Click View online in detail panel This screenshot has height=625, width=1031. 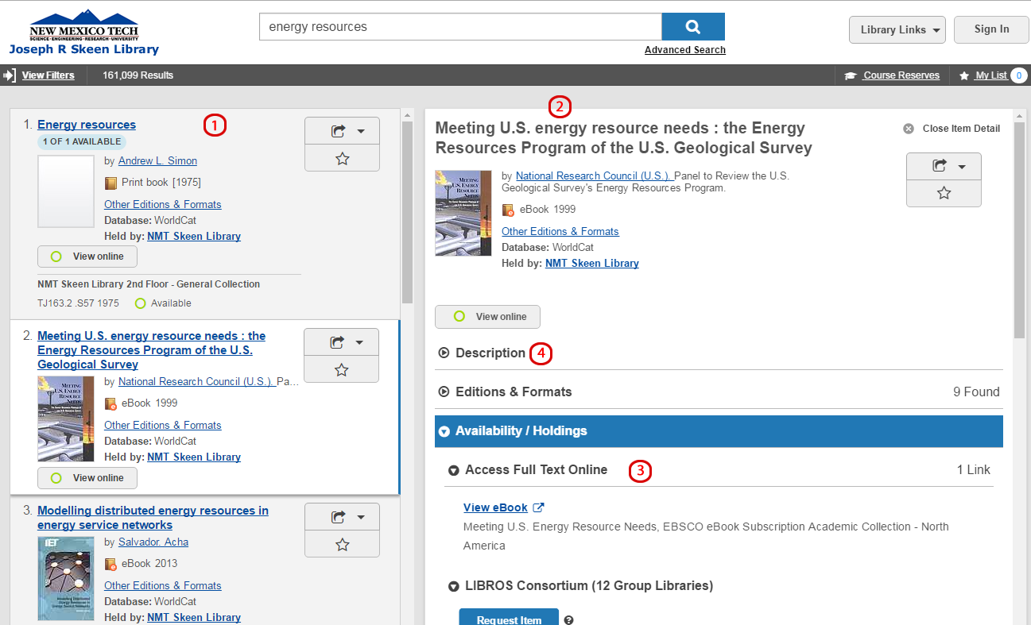(487, 316)
